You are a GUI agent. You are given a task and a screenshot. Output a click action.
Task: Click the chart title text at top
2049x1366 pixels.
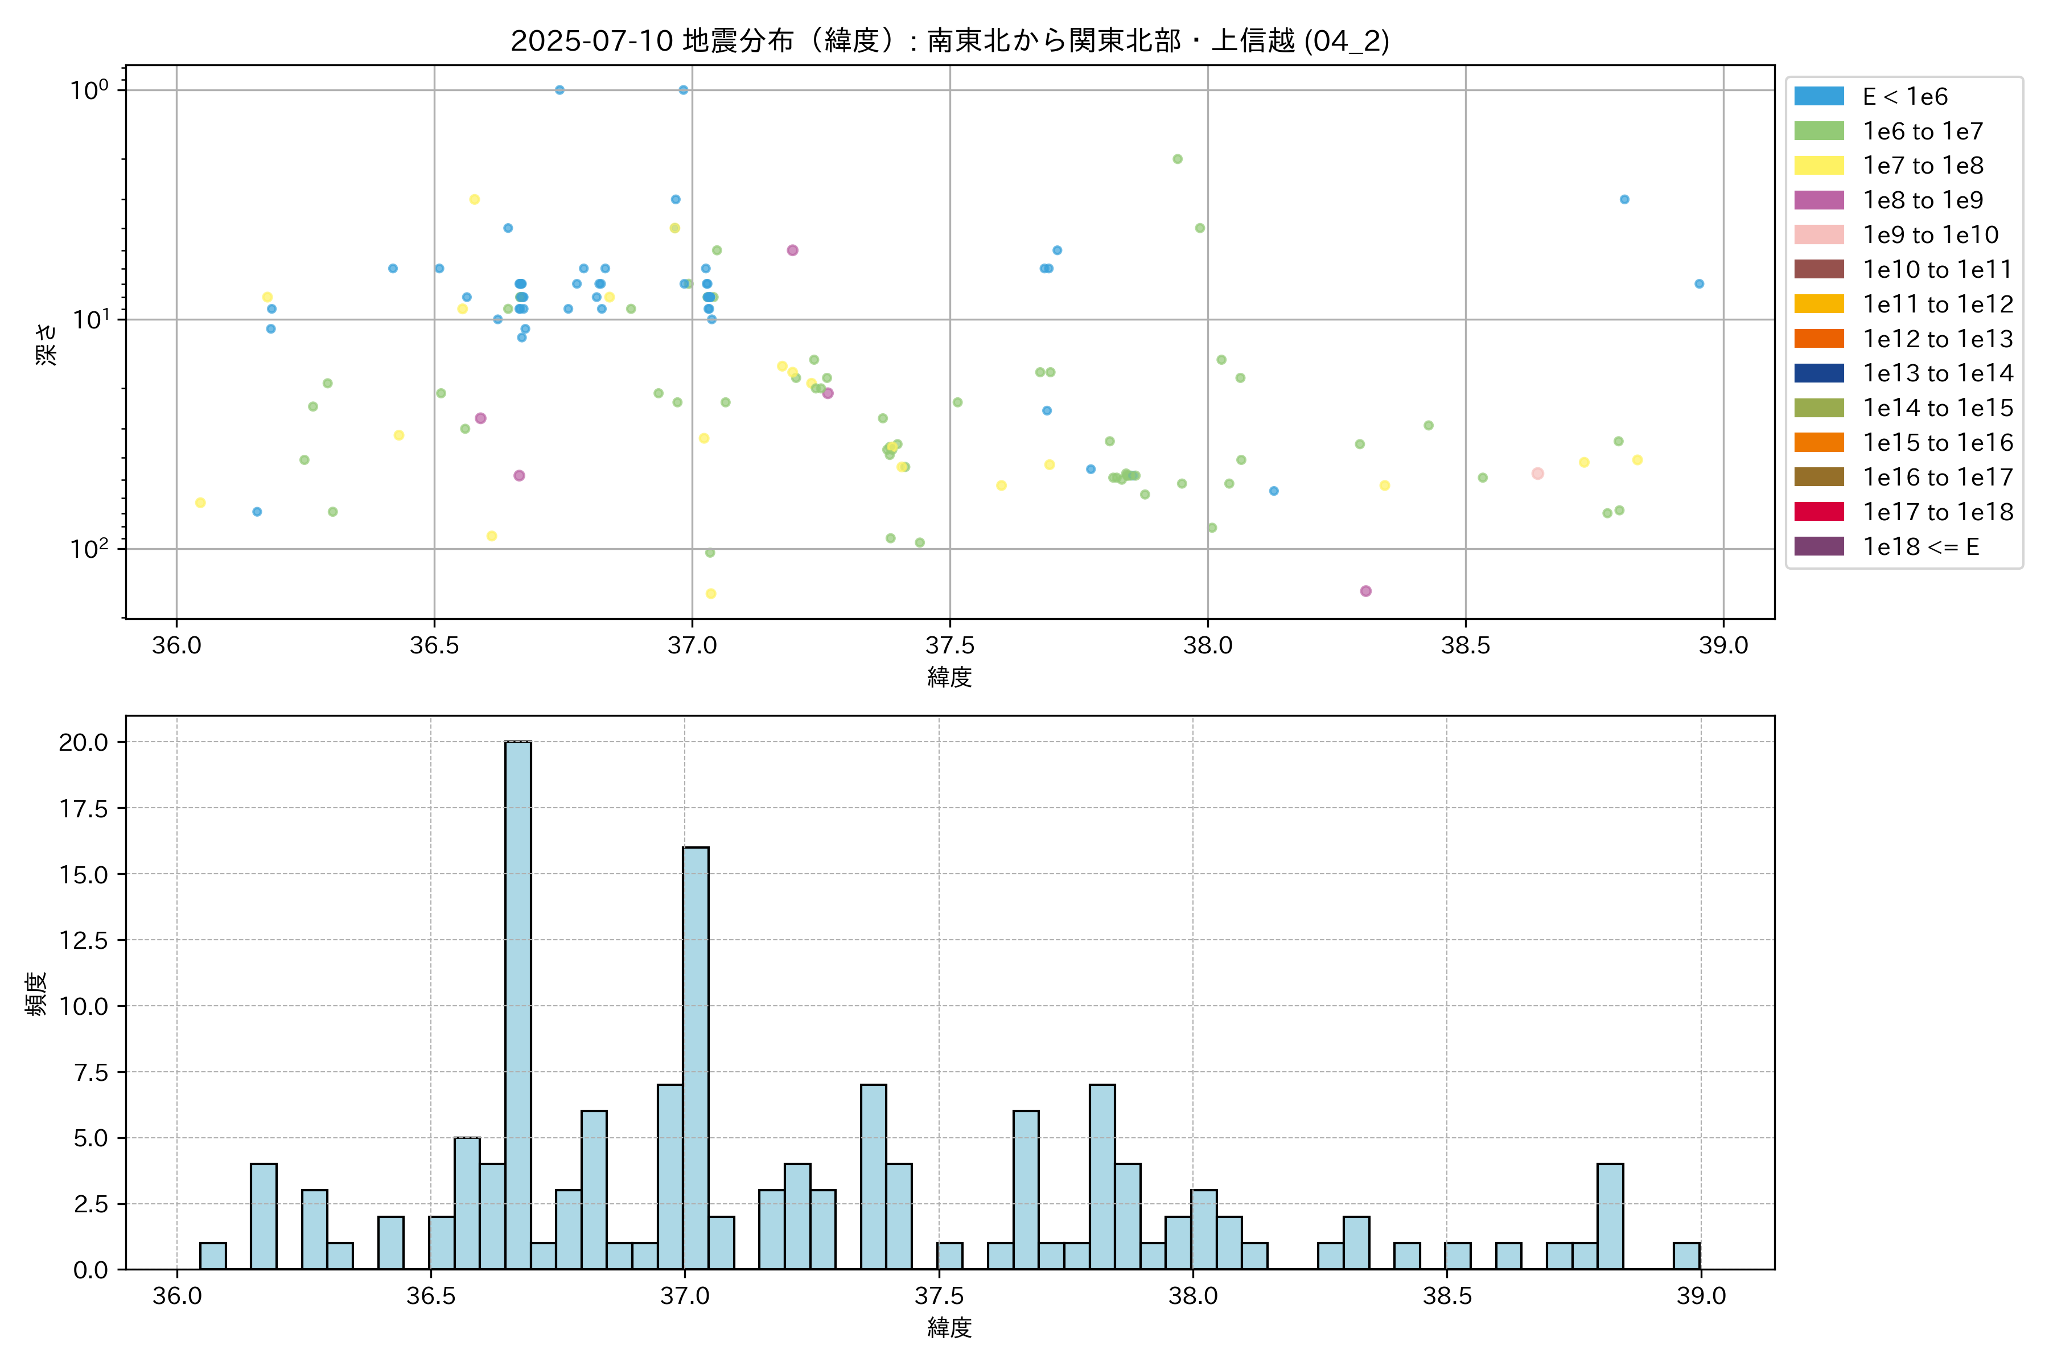coord(949,41)
